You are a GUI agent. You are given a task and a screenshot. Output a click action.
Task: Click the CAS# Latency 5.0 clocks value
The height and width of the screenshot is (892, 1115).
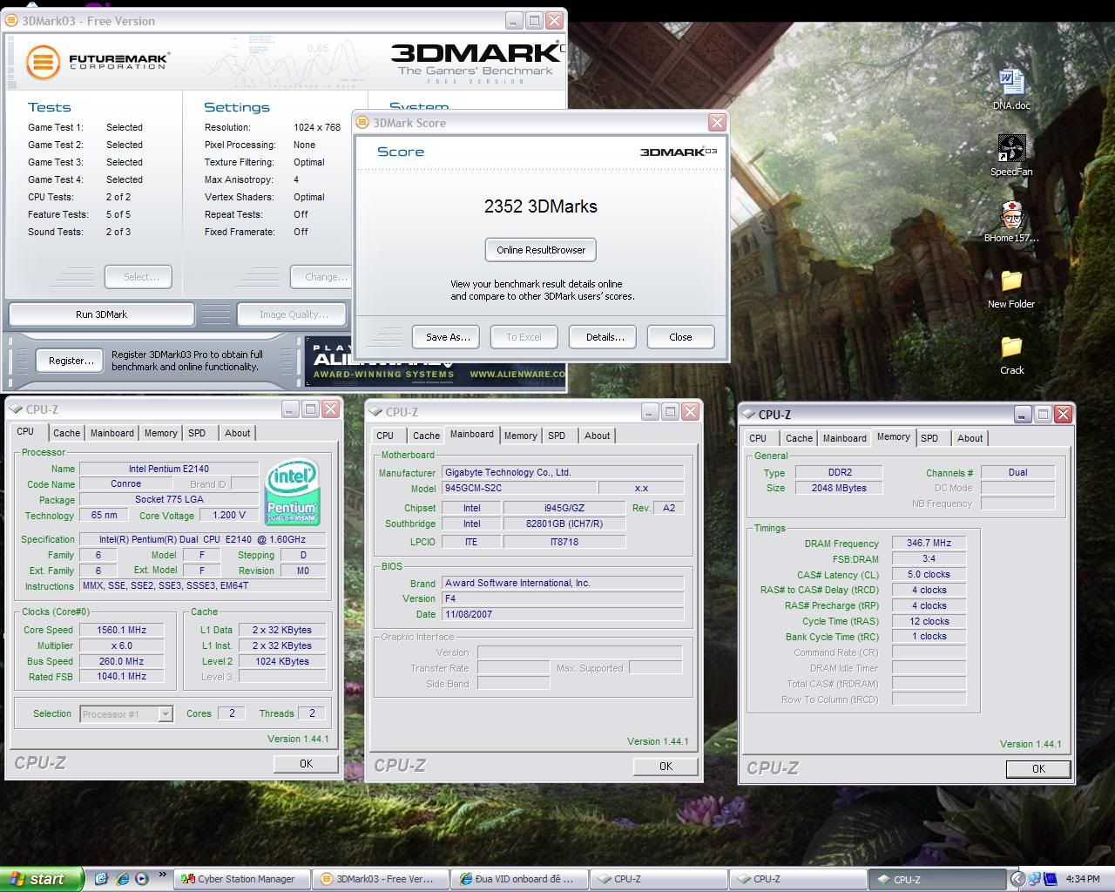(929, 574)
